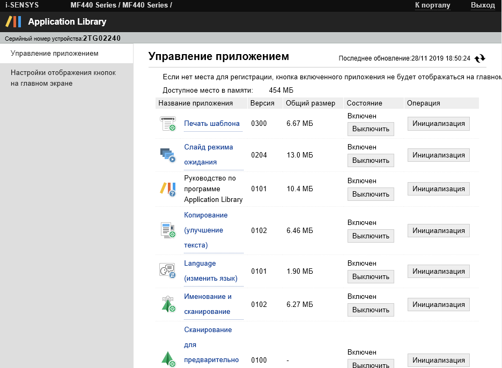This screenshot has width=502, height=368.
Task: Go to portal via К порталу
Action: click(x=432, y=5)
